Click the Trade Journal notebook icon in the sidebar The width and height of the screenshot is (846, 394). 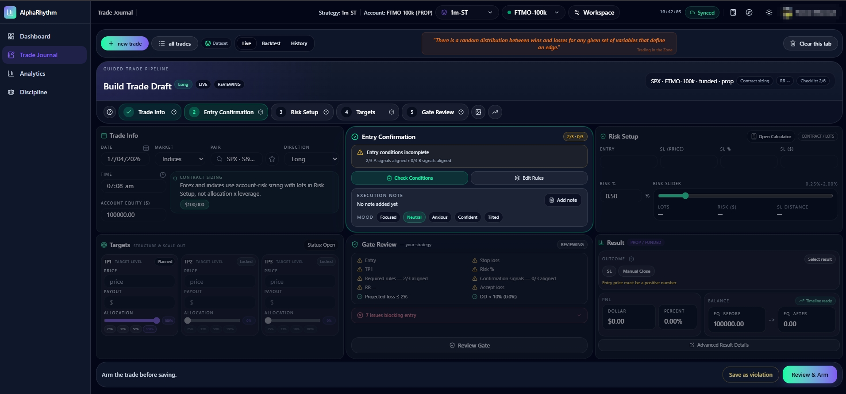pos(11,55)
